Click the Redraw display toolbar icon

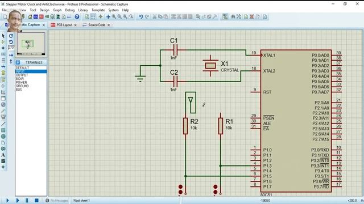[87, 16]
